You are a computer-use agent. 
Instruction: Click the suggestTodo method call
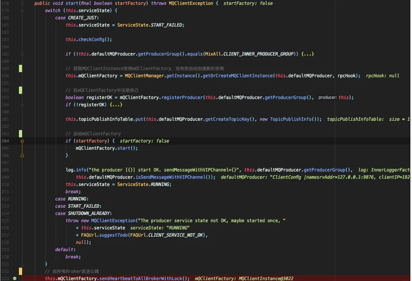pyautogui.click(x=114, y=235)
